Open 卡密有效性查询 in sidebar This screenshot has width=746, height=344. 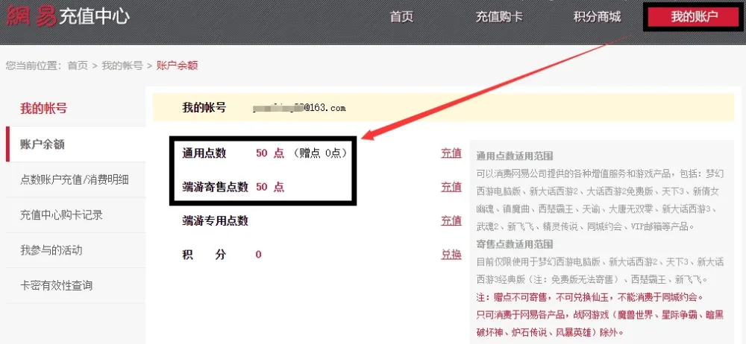[75, 285]
